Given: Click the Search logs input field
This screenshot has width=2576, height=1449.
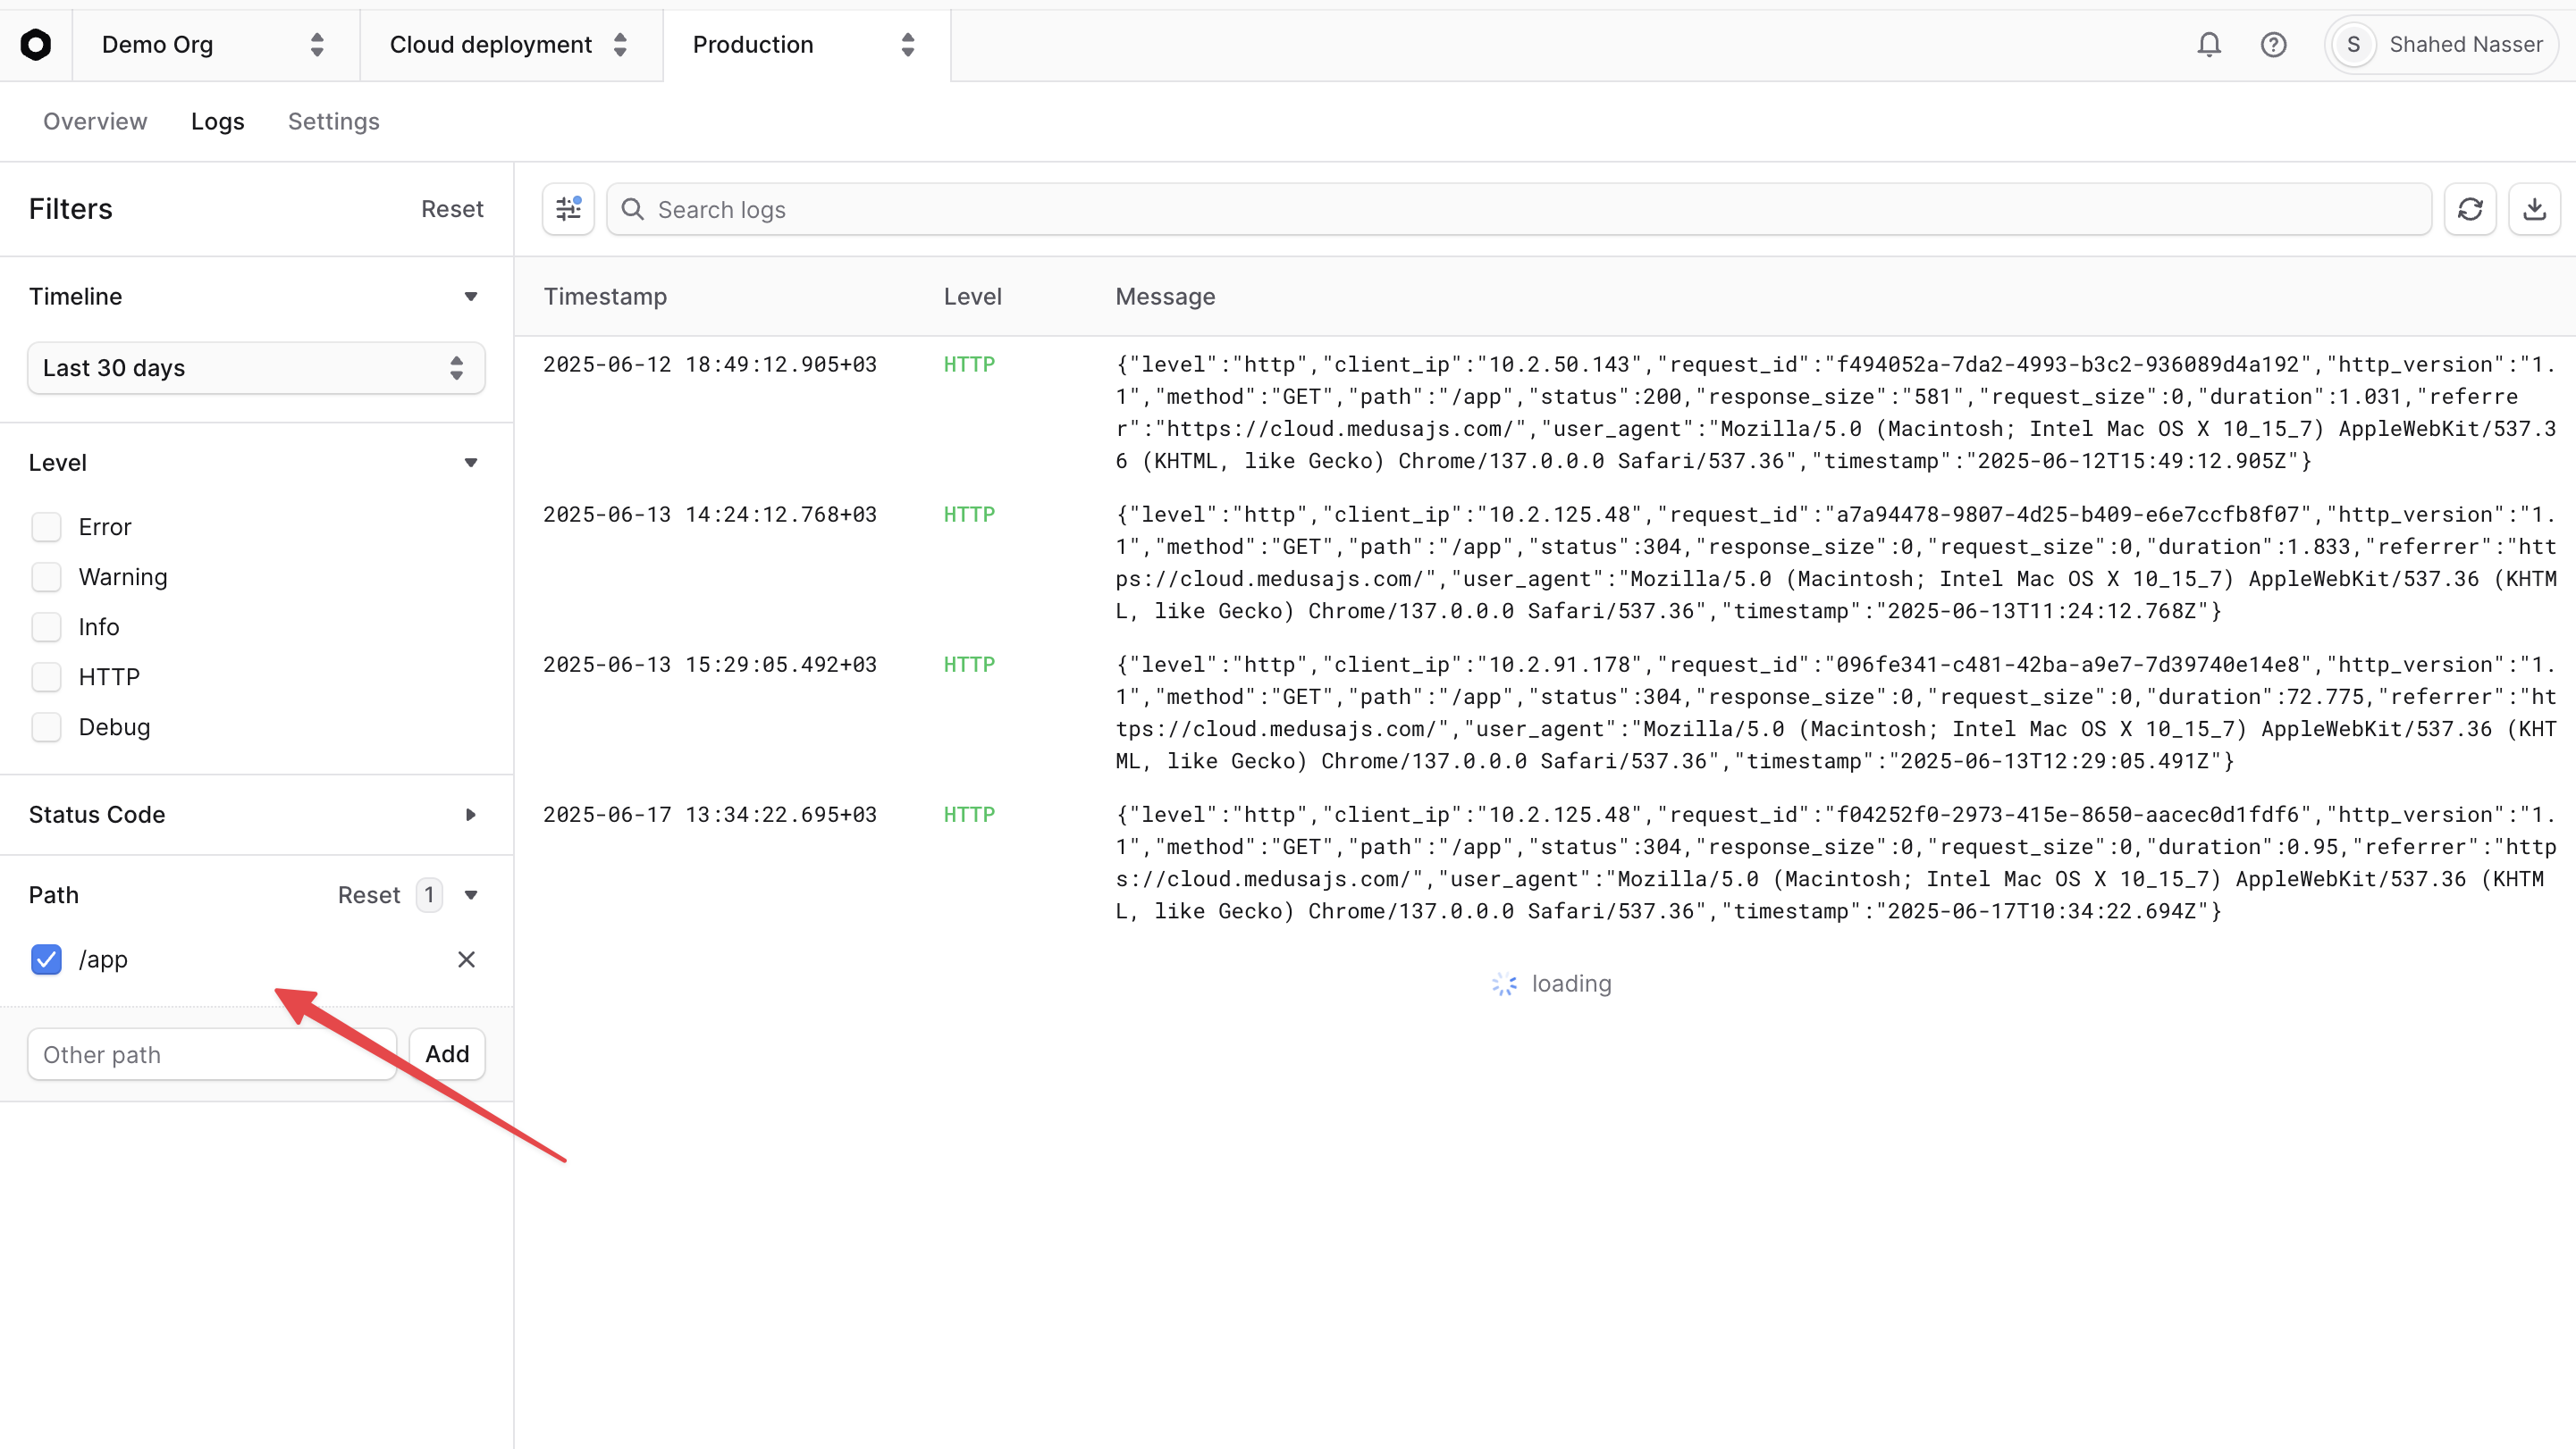Looking at the screenshot, I should click(1000, 209).
